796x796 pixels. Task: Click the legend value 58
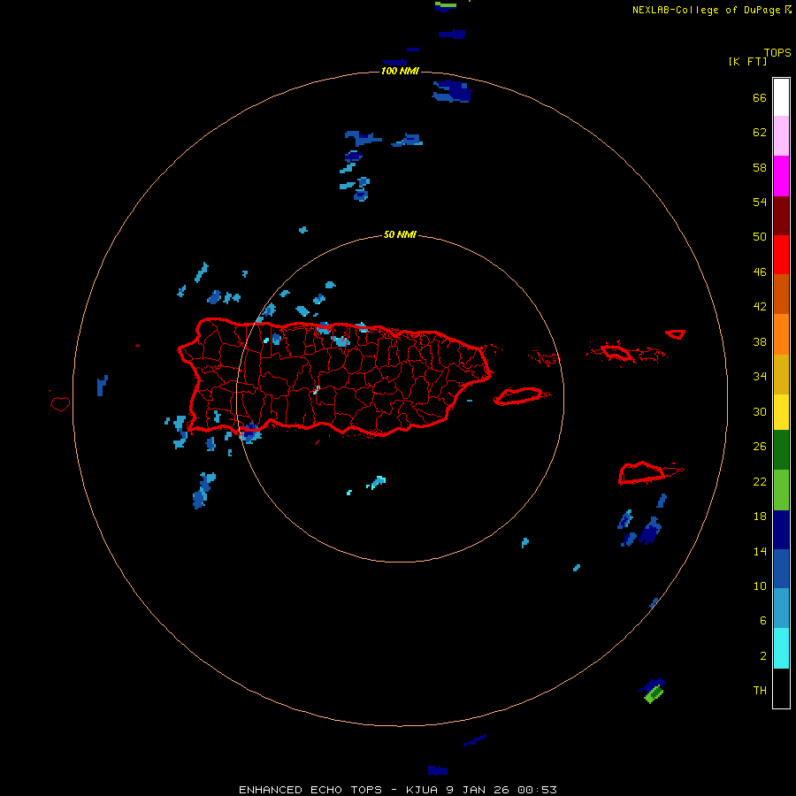(760, 167)
